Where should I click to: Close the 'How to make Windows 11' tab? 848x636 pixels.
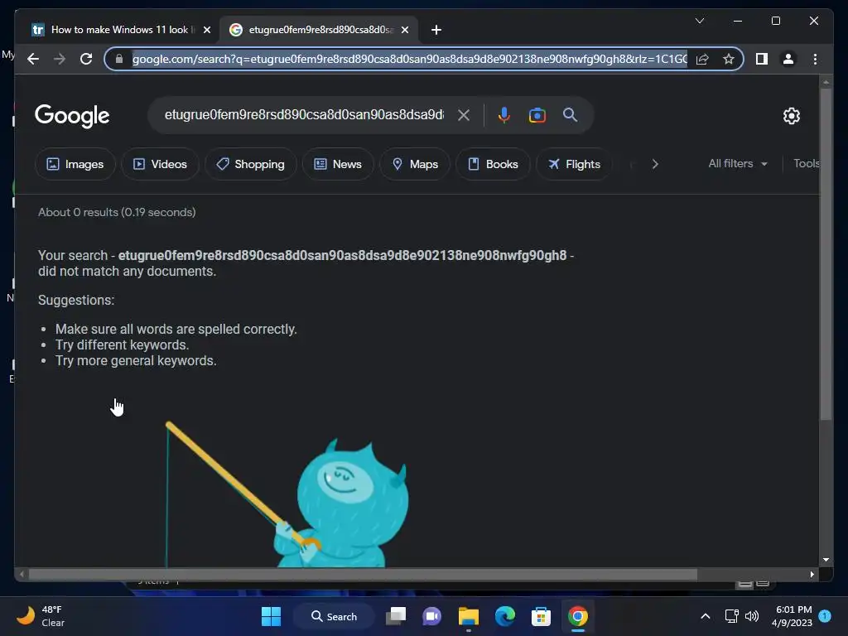(206, 30)
